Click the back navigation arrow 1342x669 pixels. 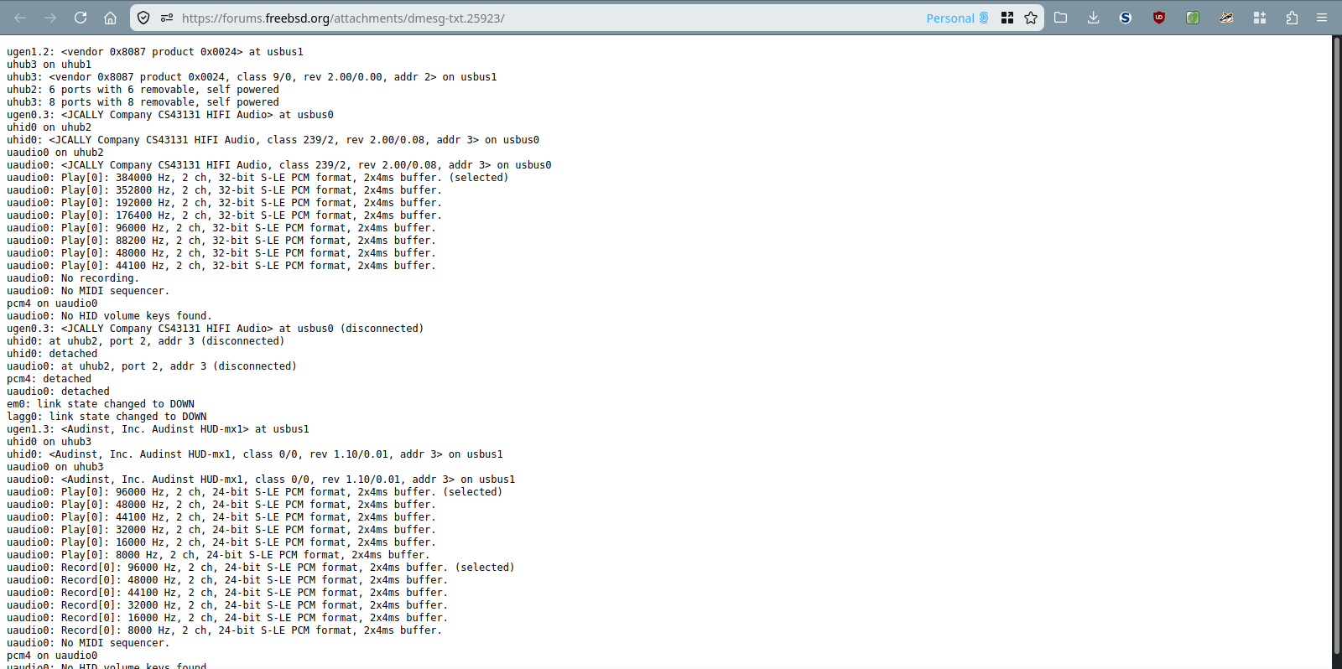[21, 18]
